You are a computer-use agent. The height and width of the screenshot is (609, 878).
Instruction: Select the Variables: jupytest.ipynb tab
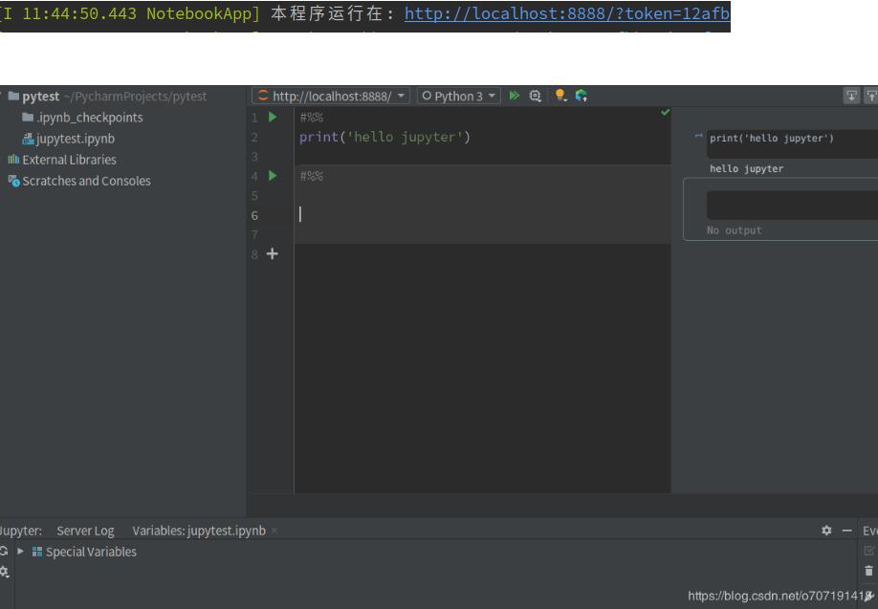(198, 531)
